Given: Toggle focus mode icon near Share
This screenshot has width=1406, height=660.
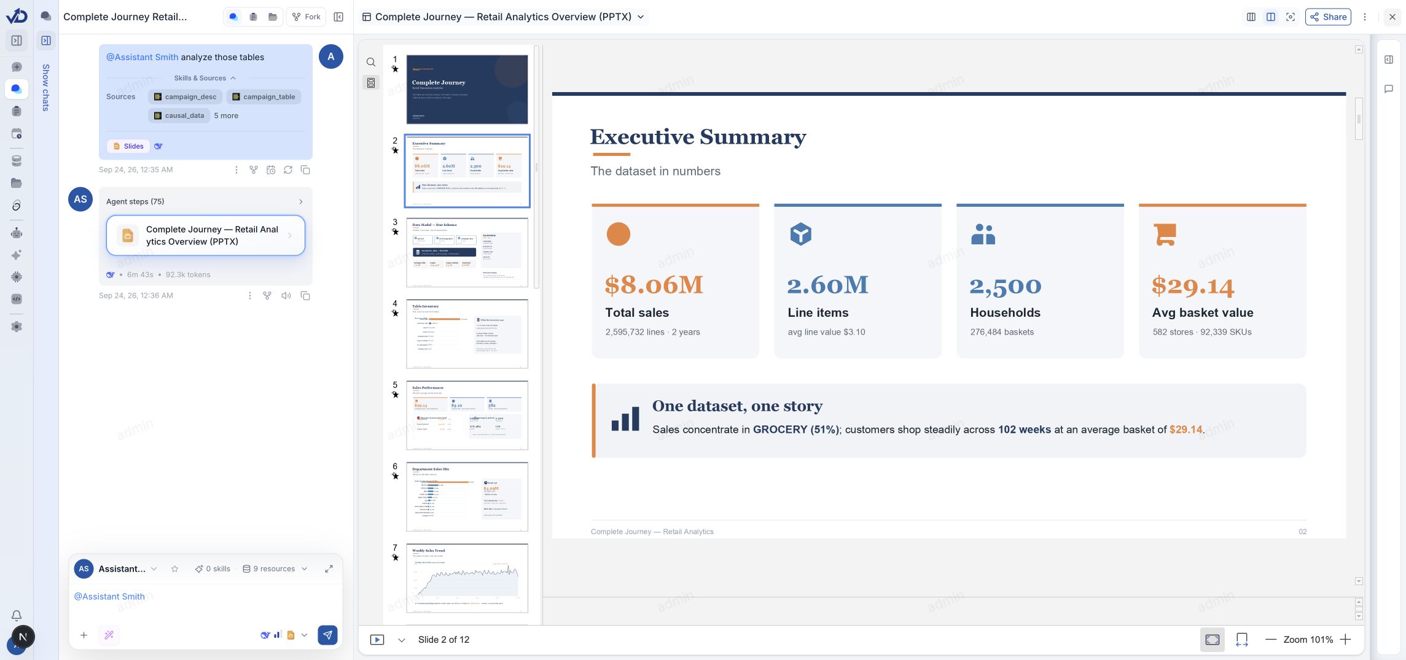Looking at the screenshot, I should (1291, 17).
